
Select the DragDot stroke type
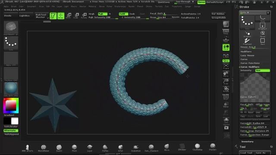click(247, 34)
